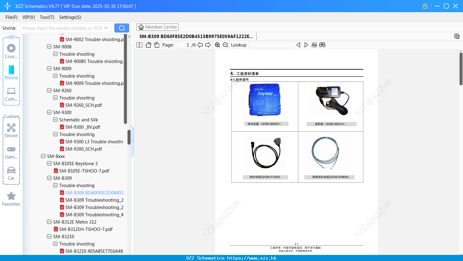Find previous lookup match triangle

point(298,45)
